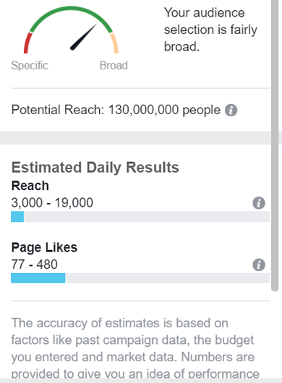Click the Broad gauge label
Image resolution: width=282 pixels, height=383 pixels.
(114, 66)
